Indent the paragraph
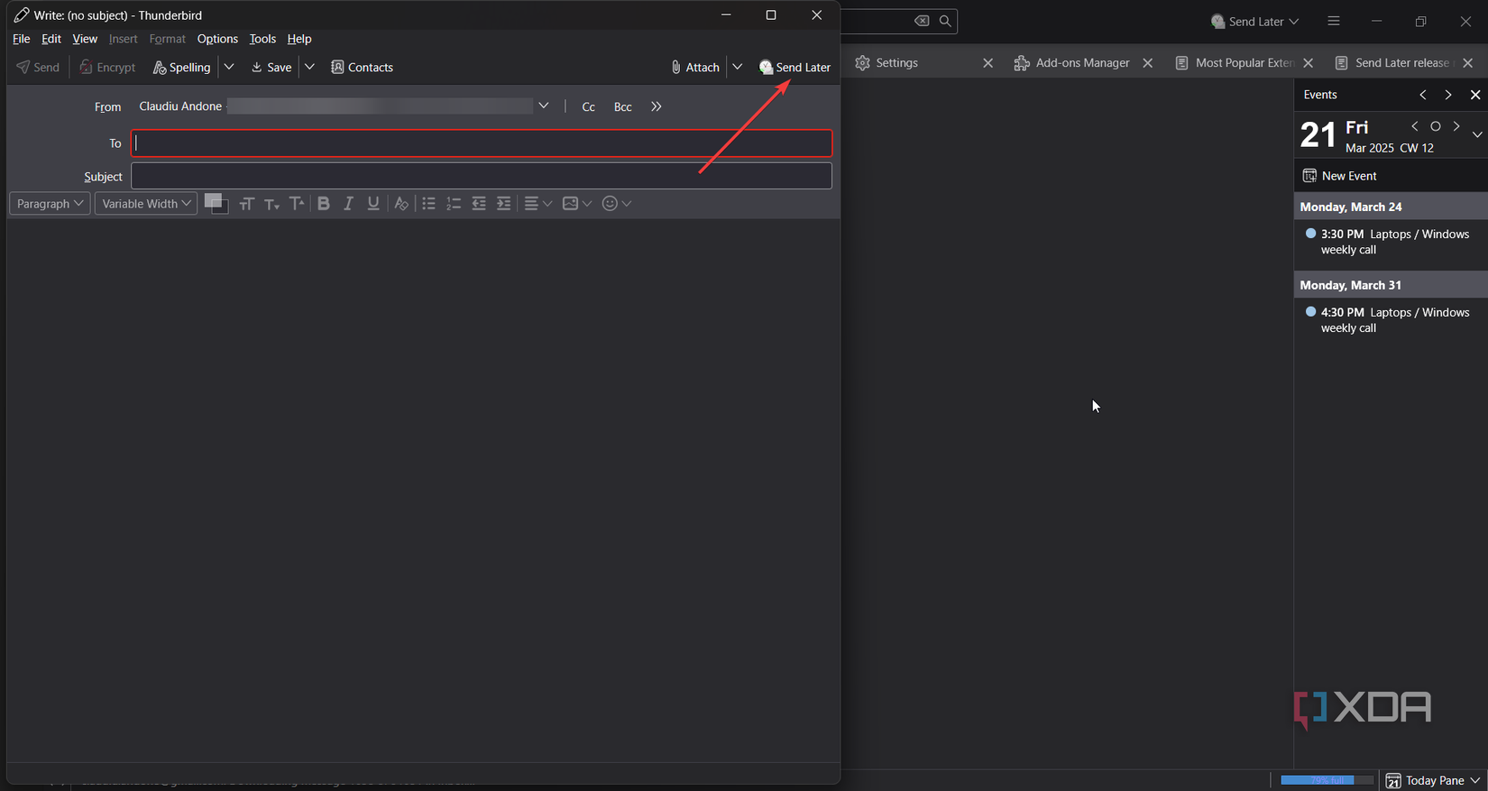1488x791 pixels. 504,204
